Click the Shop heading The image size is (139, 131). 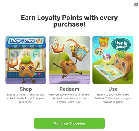(x=26, y=89)
